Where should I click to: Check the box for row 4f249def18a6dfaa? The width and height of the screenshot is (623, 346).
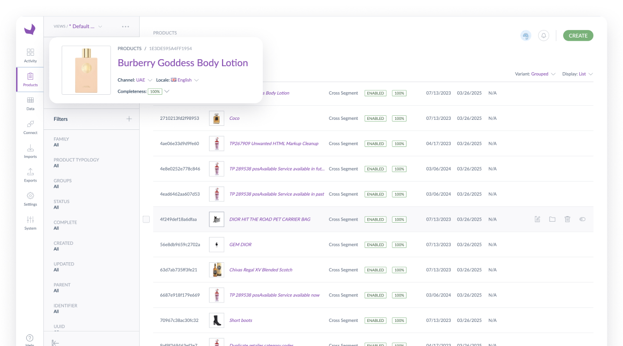[x=146, y=219]
